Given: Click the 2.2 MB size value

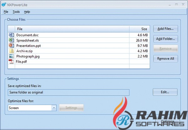Looking at the screenshot, I should pos(143,56).
